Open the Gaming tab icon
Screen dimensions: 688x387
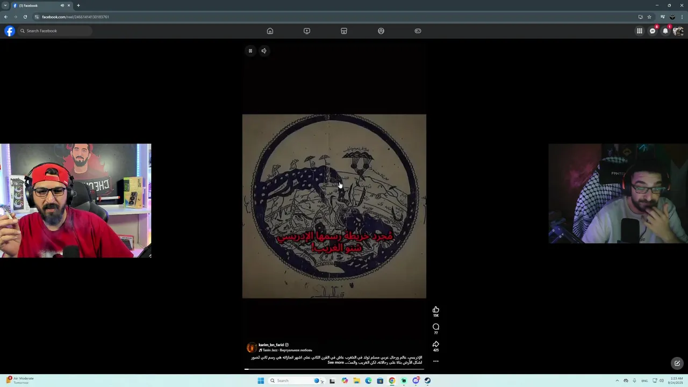[418, 31]
